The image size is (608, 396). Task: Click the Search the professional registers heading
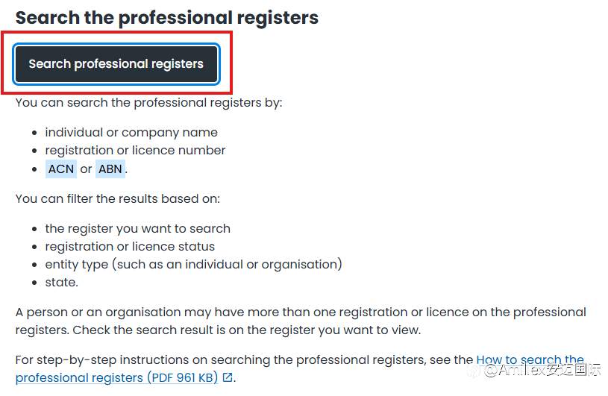(x=166, y=17)
